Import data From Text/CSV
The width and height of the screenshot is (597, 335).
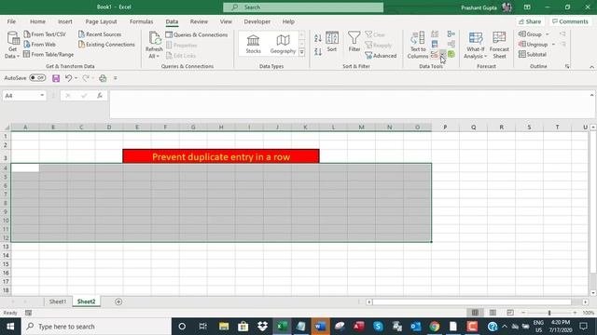click(45, 34)
